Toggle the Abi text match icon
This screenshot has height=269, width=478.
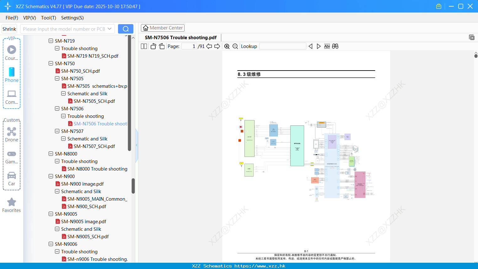[x=327, y=46]
